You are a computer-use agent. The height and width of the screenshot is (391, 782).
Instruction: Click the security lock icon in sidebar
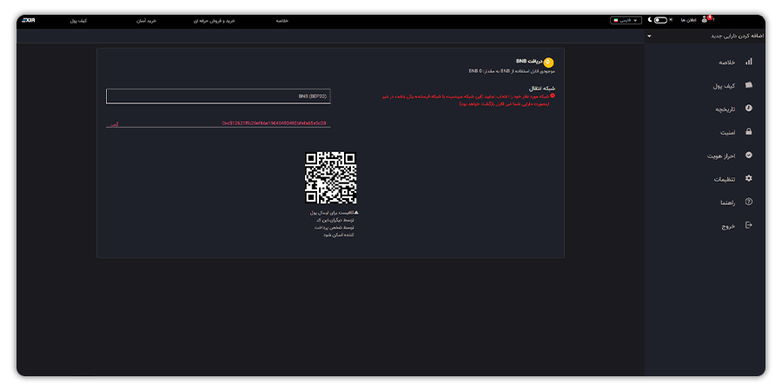(x=749, y=132)
